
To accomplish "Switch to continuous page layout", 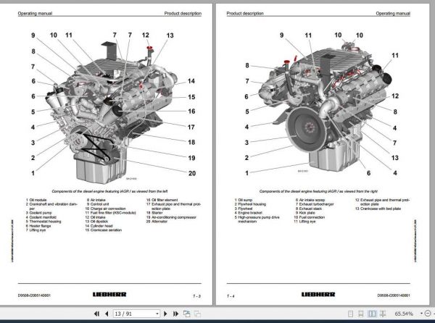I will tap(360, 314).
